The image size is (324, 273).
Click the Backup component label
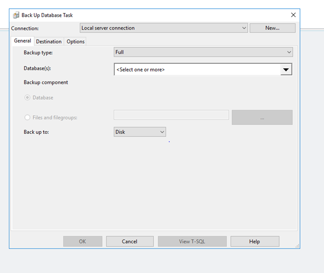(x=46, y=83)
